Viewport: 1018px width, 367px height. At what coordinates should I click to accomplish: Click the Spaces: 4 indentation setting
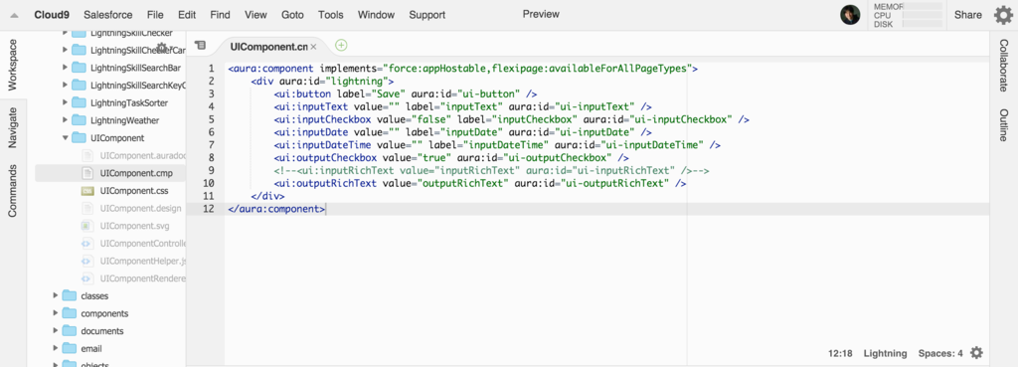[940, 353]
